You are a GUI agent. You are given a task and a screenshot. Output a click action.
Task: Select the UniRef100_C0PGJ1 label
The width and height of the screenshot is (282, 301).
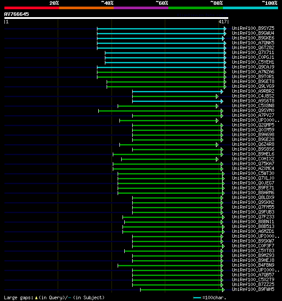(253, 58)
